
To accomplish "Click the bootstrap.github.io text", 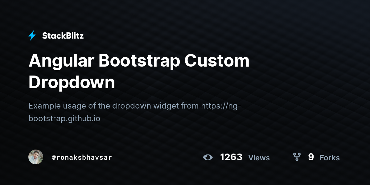I will click(64, 118).
